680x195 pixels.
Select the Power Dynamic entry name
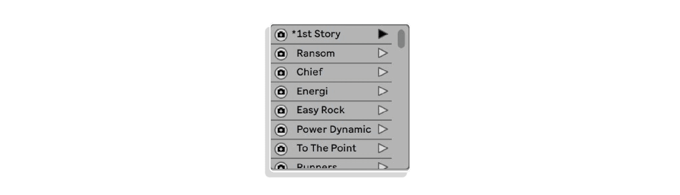pyautogui.click(x=334, y=130)
